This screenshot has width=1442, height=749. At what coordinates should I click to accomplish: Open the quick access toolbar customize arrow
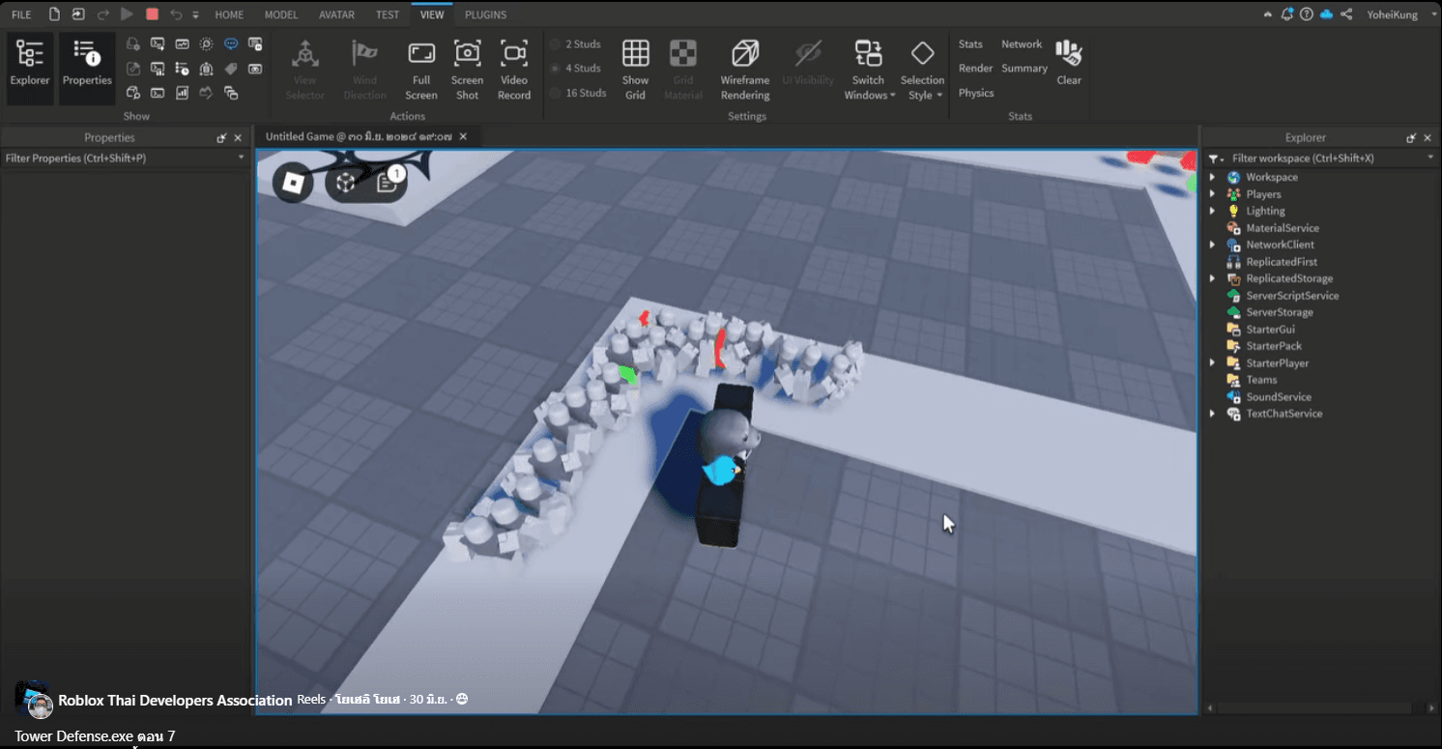point(196,14)
